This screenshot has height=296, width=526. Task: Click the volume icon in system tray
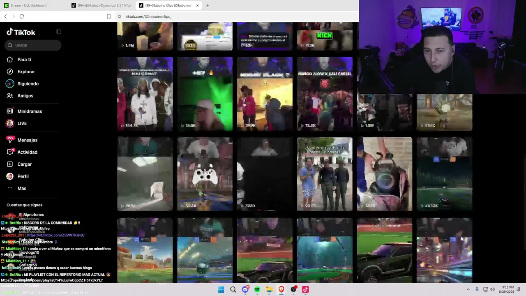coord(492,289)
